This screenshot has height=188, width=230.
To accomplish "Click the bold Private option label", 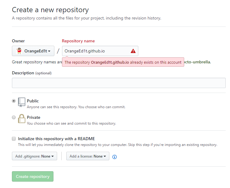I will (x=33, y=117).
